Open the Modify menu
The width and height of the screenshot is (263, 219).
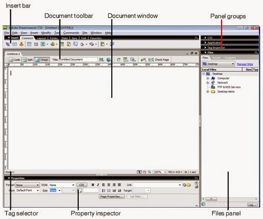pos(46,33)
